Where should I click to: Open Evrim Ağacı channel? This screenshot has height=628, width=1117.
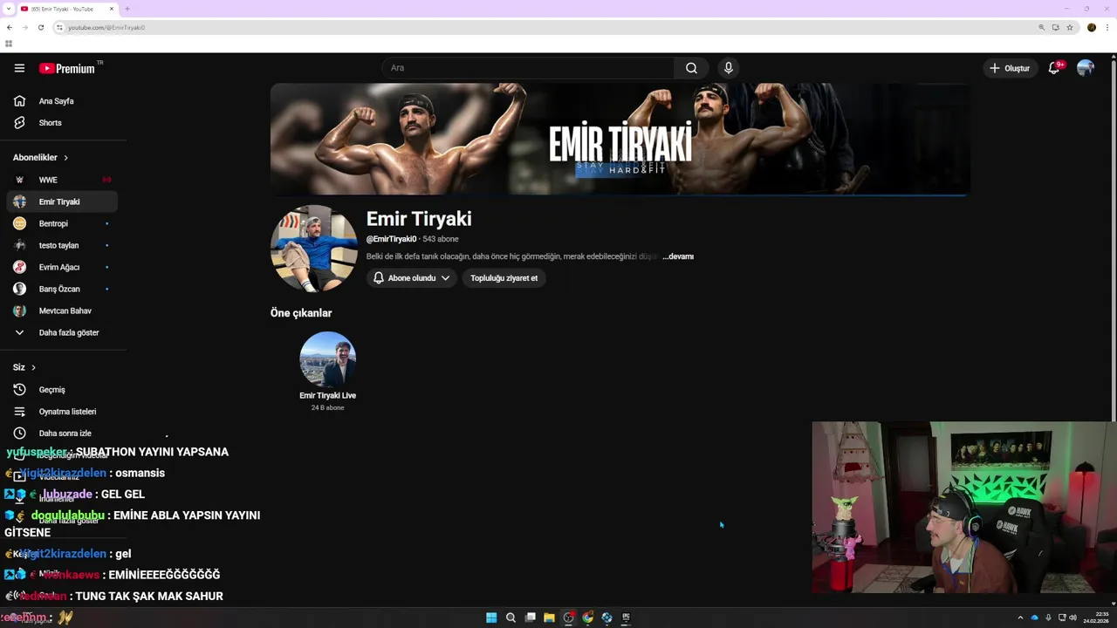(x=61, y=267)
